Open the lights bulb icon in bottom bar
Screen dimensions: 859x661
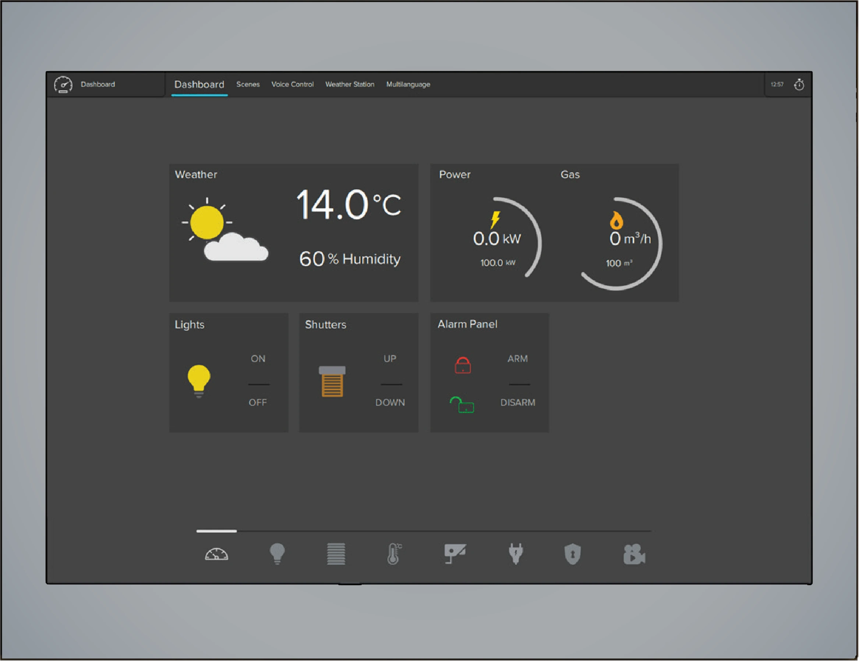[277, 553]
